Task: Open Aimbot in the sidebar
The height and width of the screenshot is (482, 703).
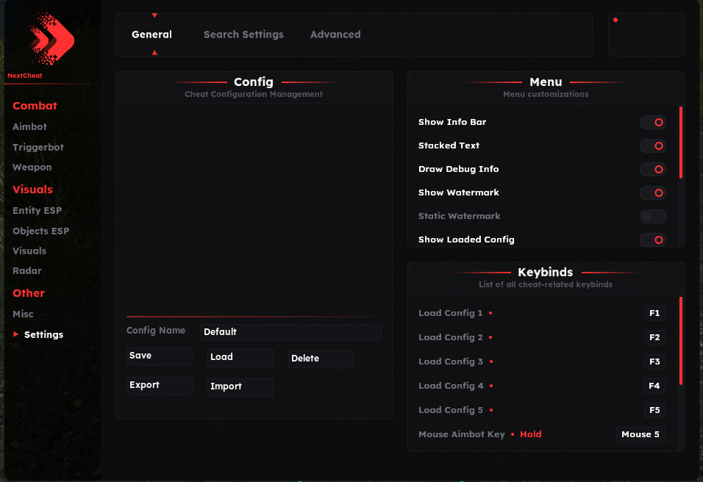Action: (29, 127)
